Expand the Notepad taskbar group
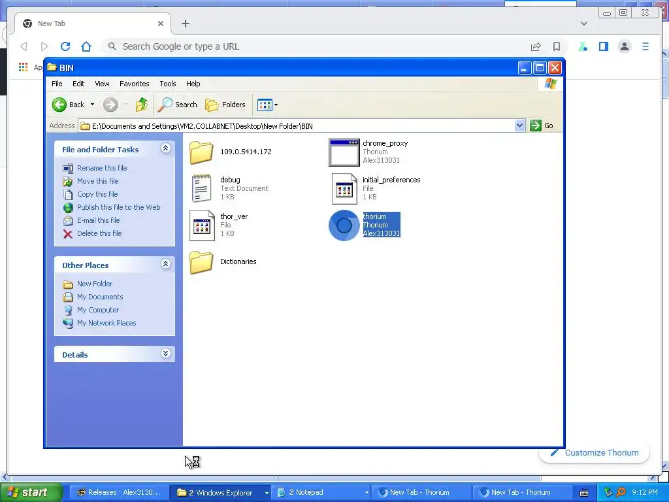669x502 pixels. 367,493
